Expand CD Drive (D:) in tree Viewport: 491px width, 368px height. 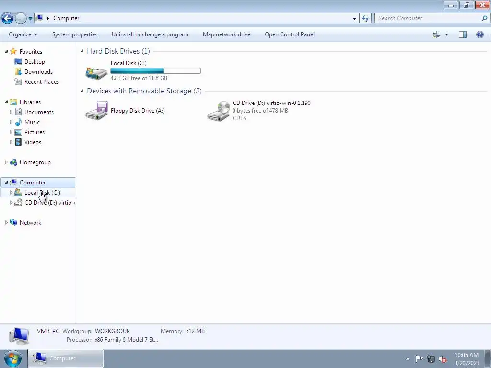11,202
